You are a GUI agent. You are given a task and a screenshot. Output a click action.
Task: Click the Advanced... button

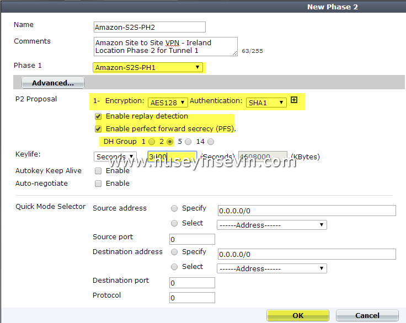coord(53,83)
